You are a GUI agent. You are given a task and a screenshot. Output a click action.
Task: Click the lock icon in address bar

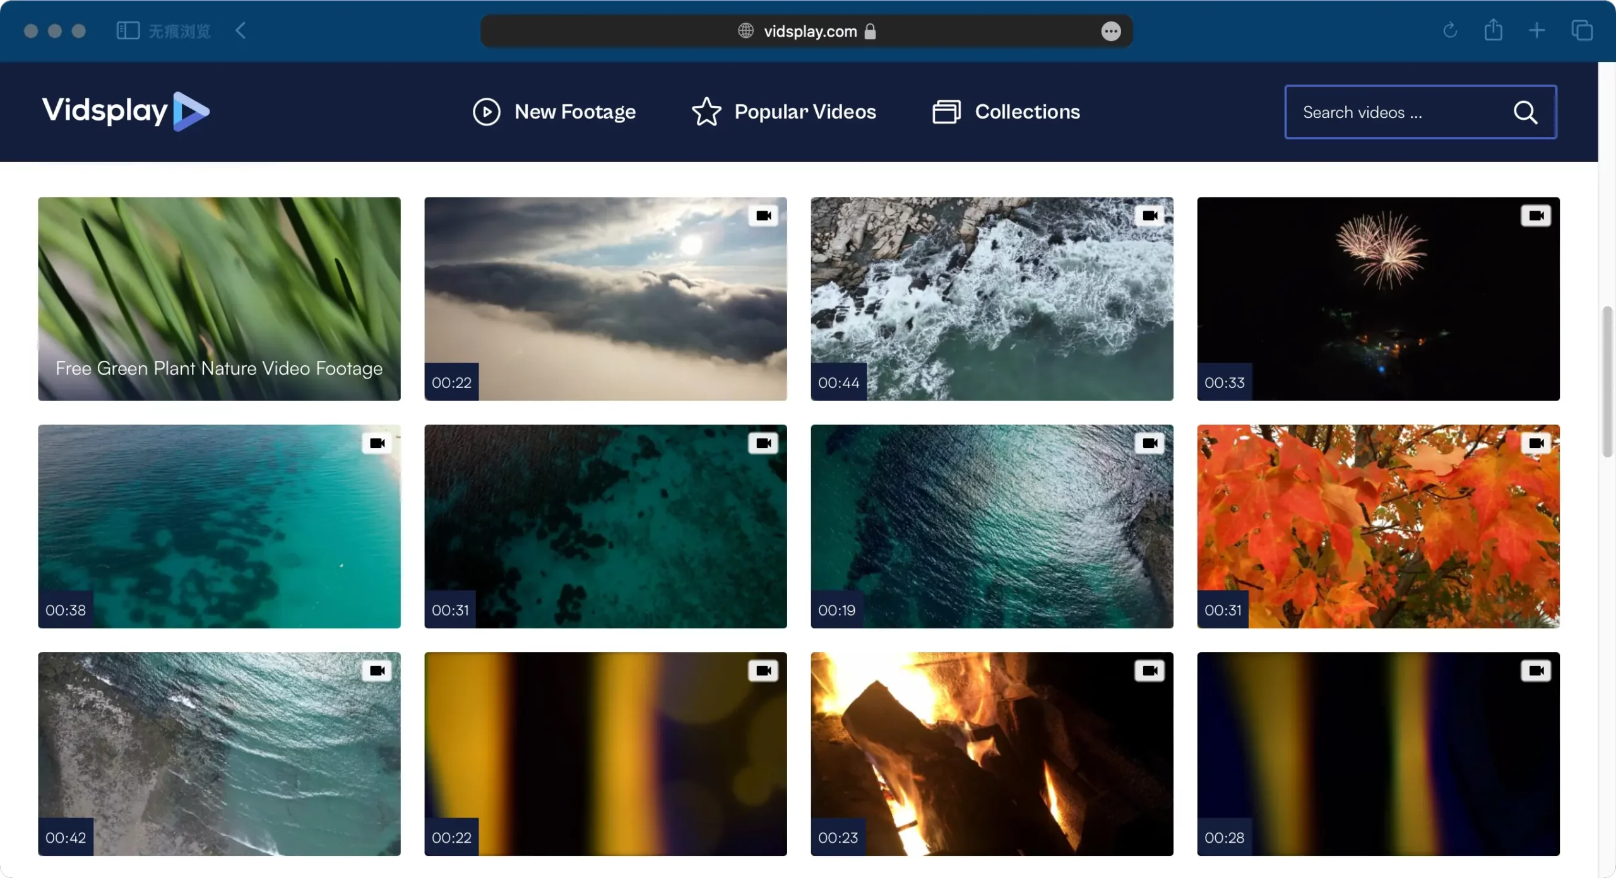tap(870, 31)
